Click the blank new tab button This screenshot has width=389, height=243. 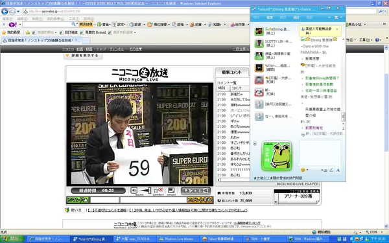pyautogui.click(x=86, y=40)
